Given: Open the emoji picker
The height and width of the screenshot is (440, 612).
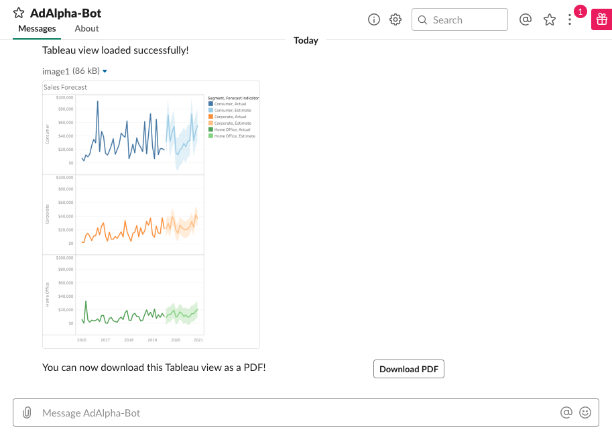Looking at the screenshot, I should coord(585,412).
